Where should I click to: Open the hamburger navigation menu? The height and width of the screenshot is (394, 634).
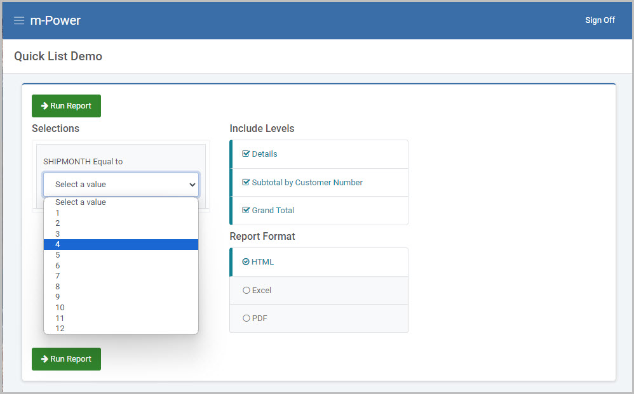(x=19, y=20)
